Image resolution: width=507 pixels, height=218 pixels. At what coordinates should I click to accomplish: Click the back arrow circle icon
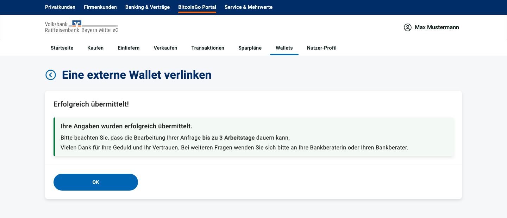pyautogui.click(x=51, y=75)
